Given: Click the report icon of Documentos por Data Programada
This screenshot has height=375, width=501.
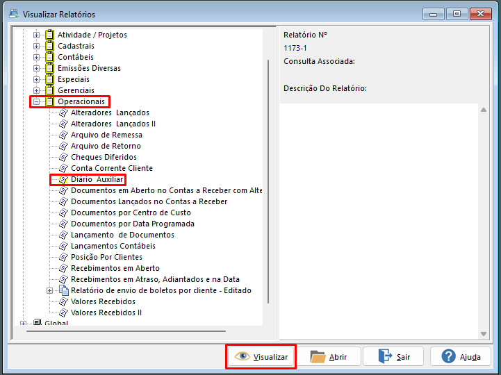Looking at the screenshot, I should tap(64, 224).
